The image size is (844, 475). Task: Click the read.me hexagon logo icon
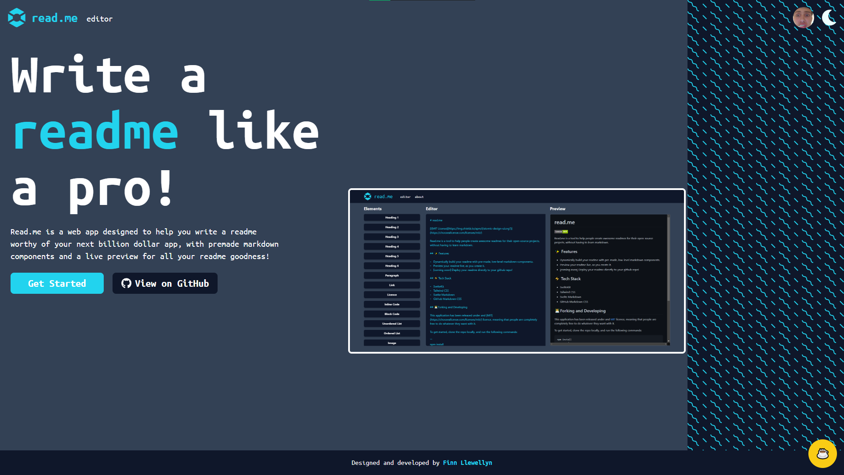coord(17,18)
